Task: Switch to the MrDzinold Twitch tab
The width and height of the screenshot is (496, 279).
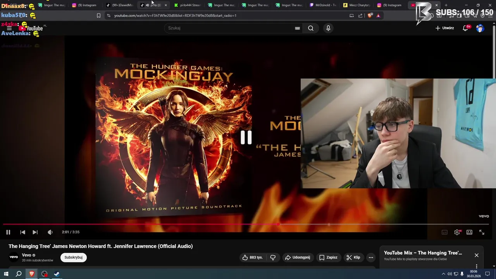Action: (323, 5)
